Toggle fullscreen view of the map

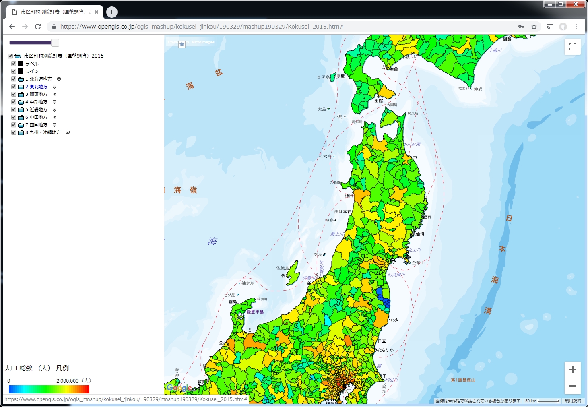coord(573,47)
